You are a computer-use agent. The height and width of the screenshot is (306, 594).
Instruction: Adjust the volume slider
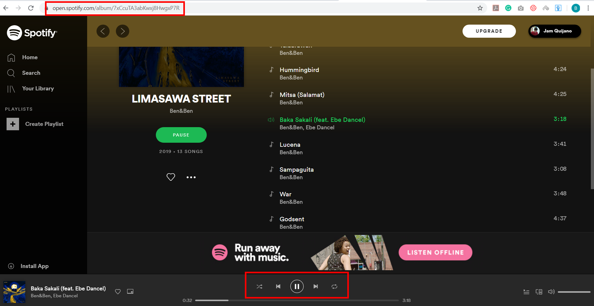click(574, 292)
